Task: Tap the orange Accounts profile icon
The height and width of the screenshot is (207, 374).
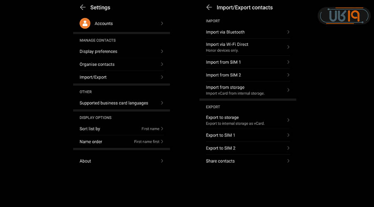Action: [x=85, y=24]
